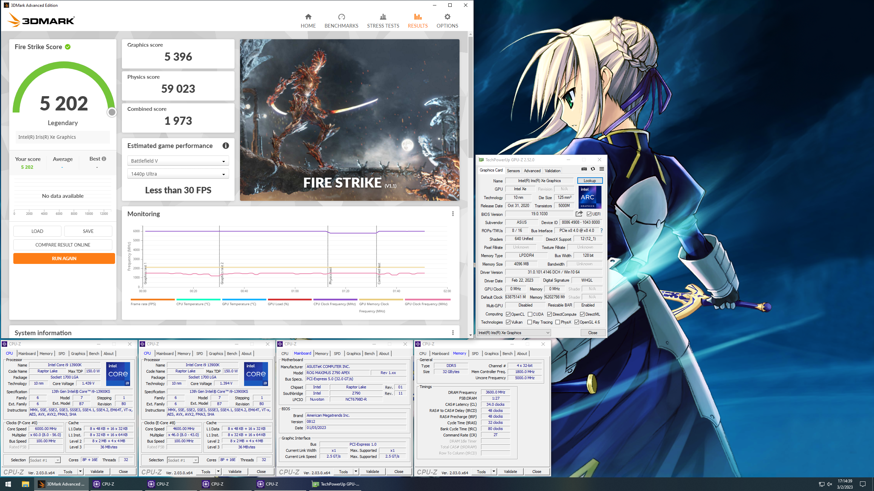Click the Fire Strike benchmark preview image

coord(350,120)
